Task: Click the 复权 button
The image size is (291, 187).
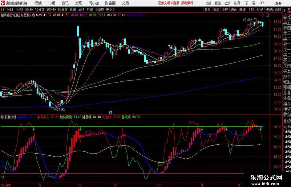Action: pos(208,10)
